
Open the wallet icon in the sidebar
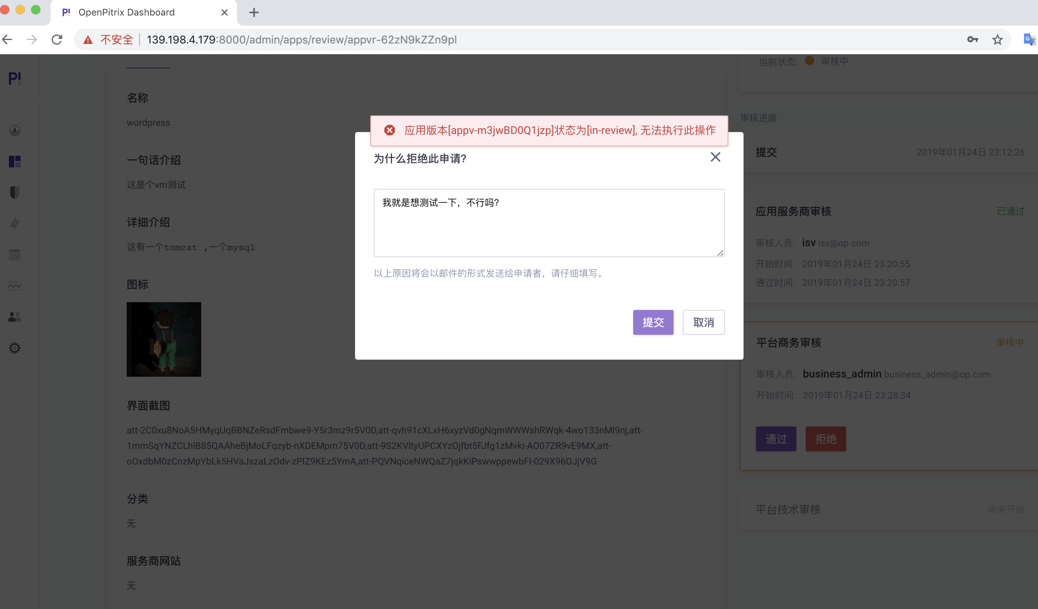point(14,254)
